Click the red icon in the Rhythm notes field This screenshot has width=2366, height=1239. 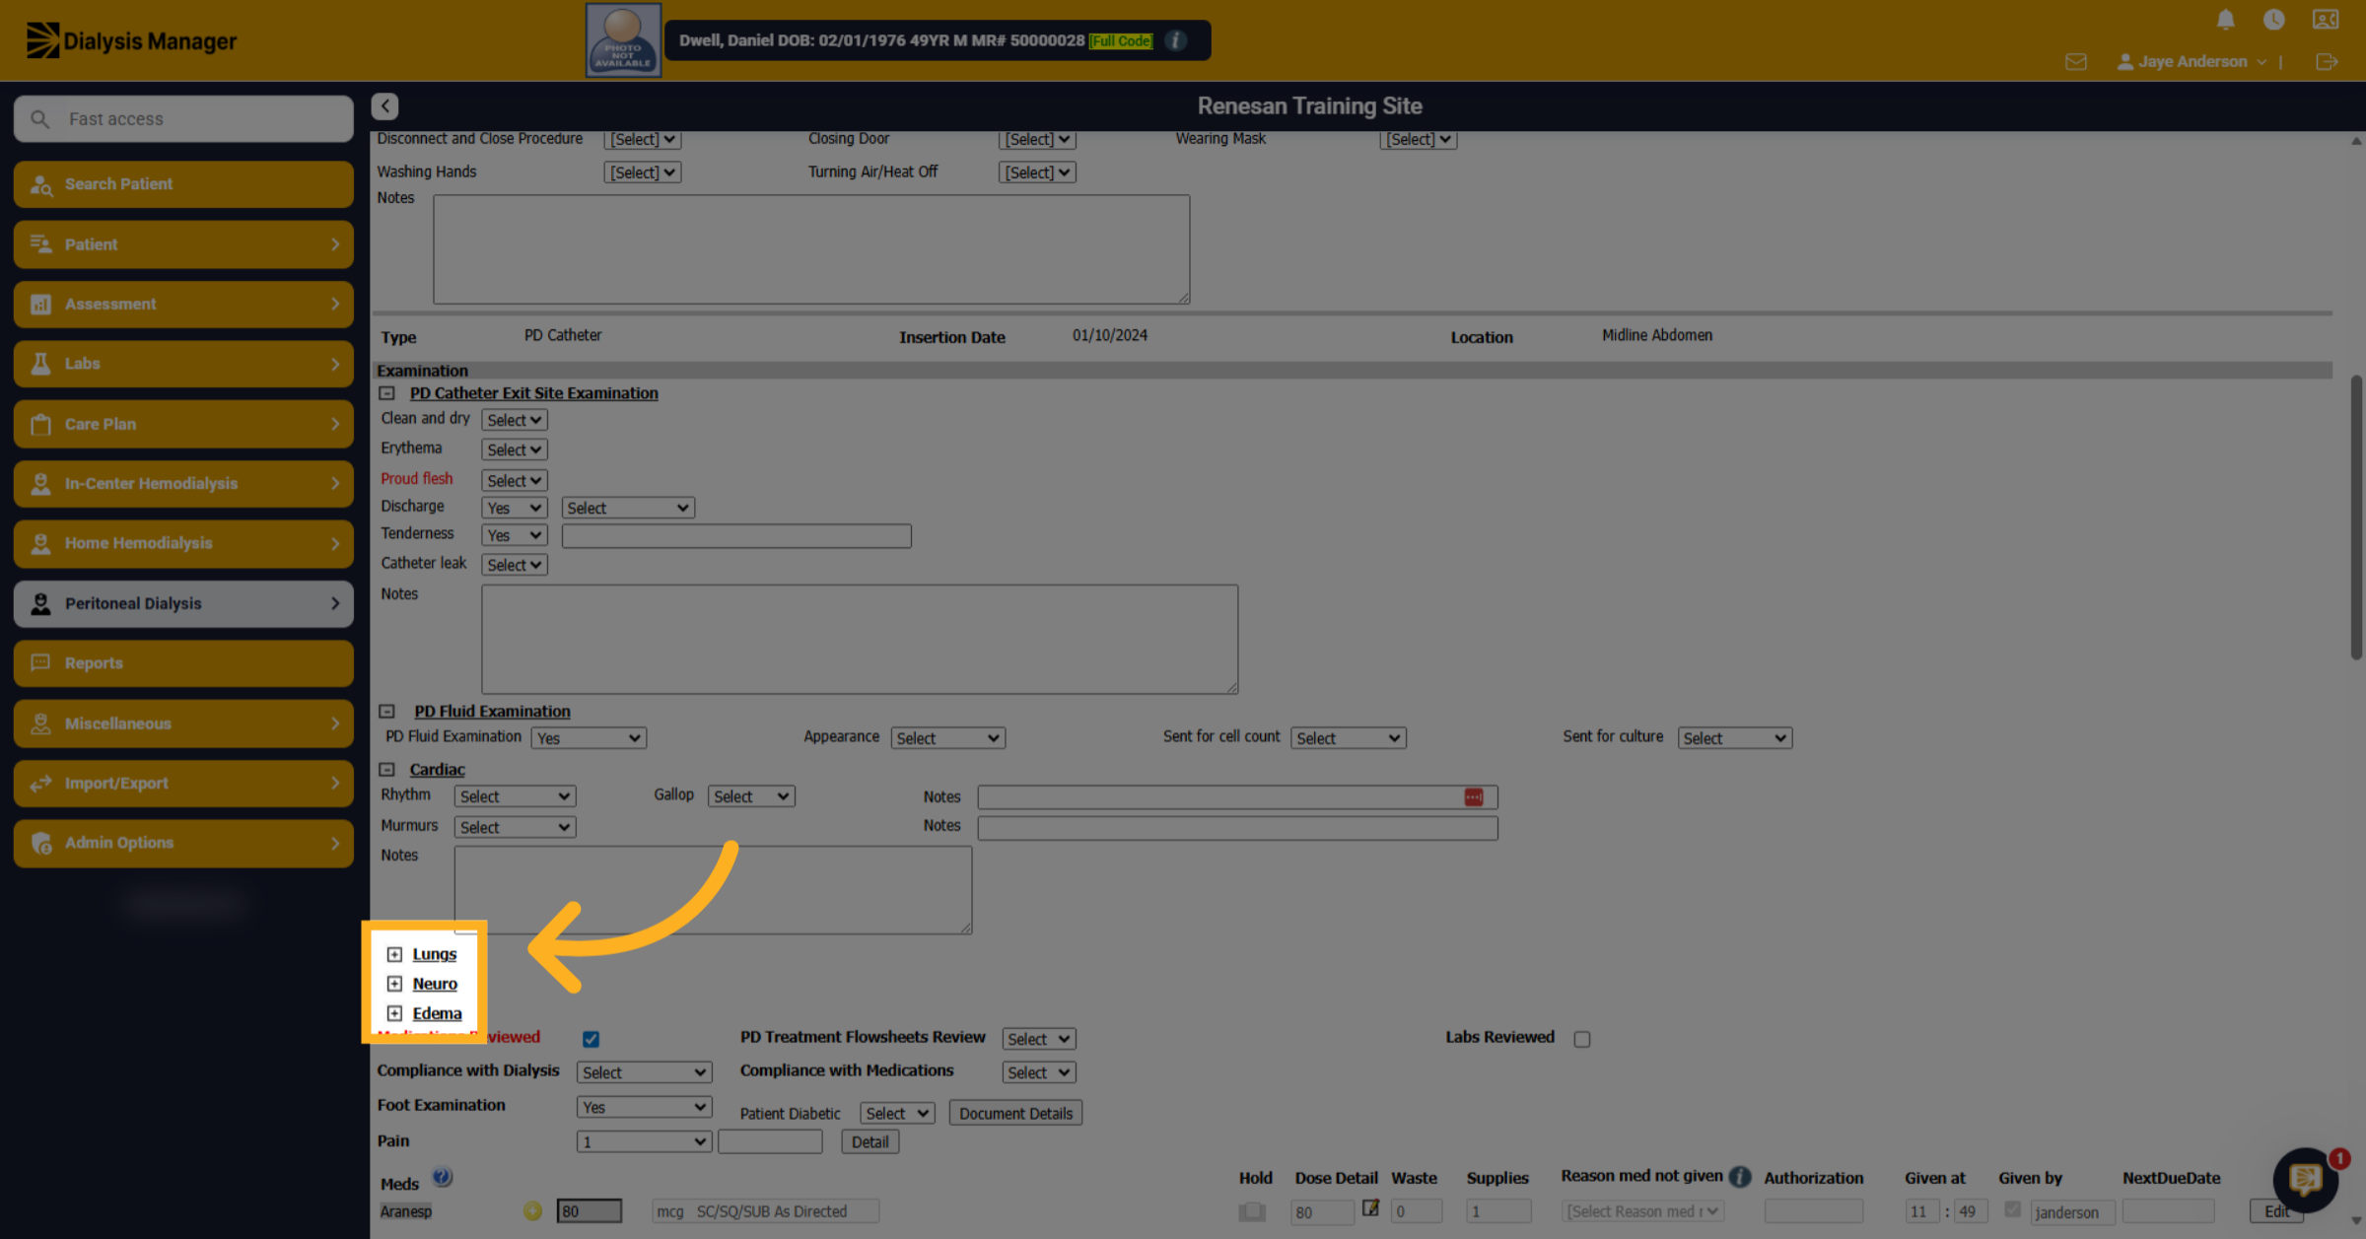[x=1474, y=796]
